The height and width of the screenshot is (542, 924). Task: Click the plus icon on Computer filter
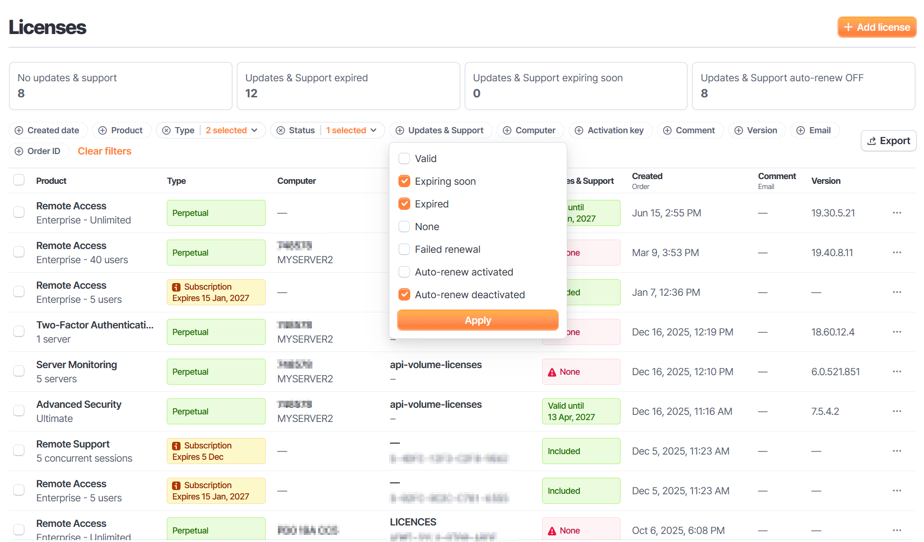(507, 130)
